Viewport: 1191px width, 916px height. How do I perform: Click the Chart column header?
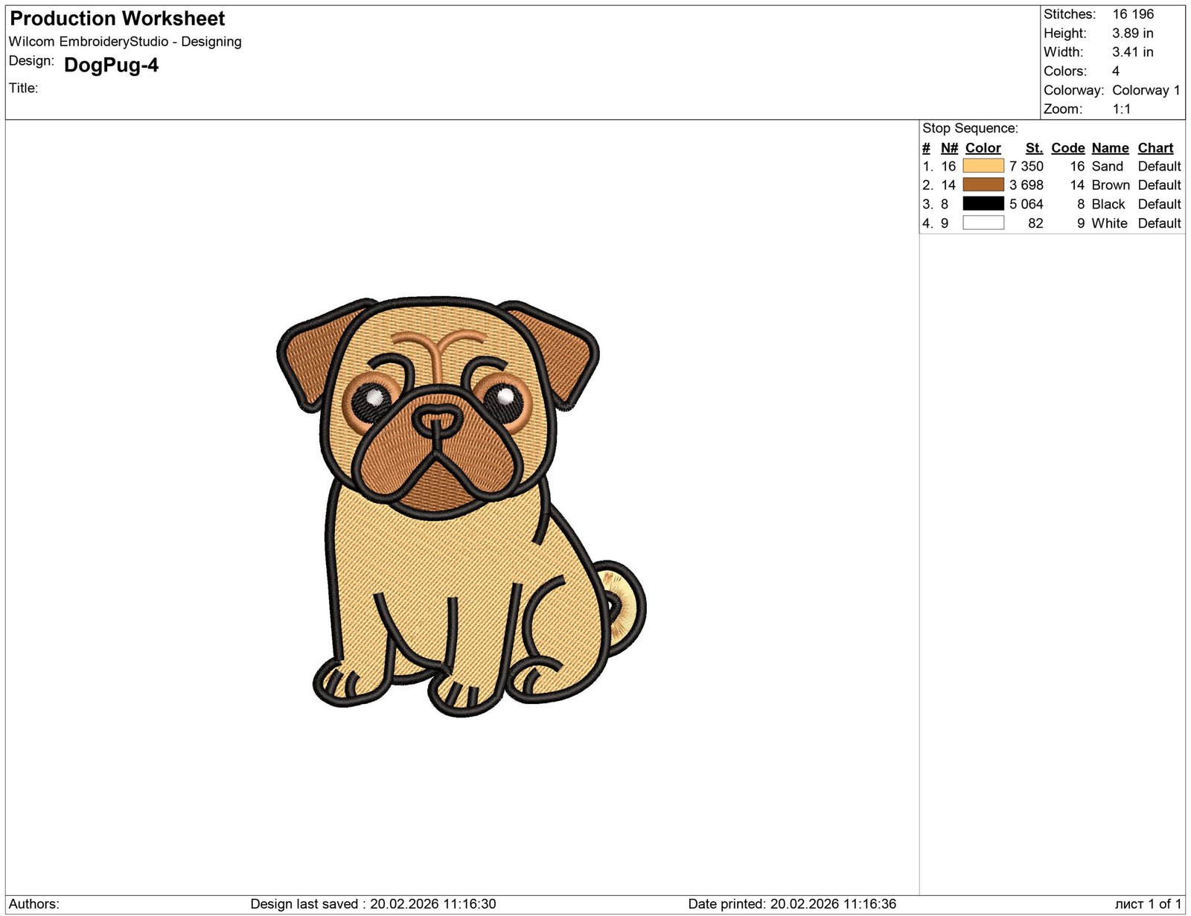tap(1155, 147)
